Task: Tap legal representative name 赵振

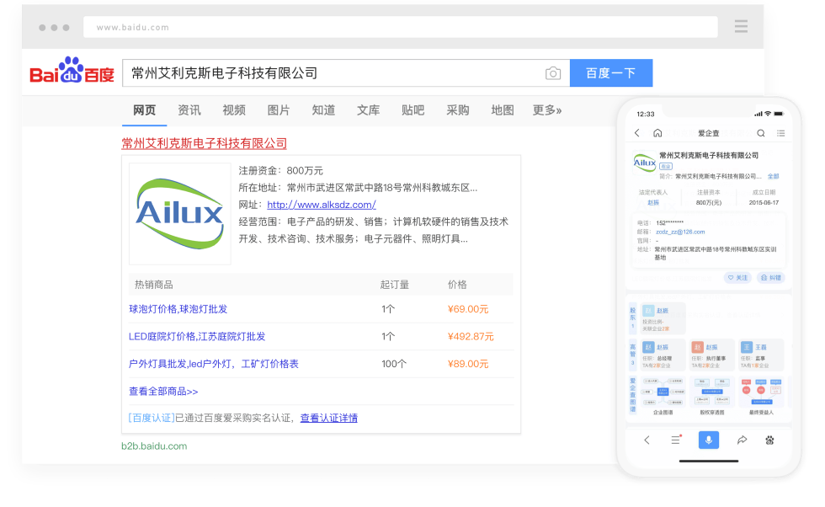Action: (x=653, y=203)
